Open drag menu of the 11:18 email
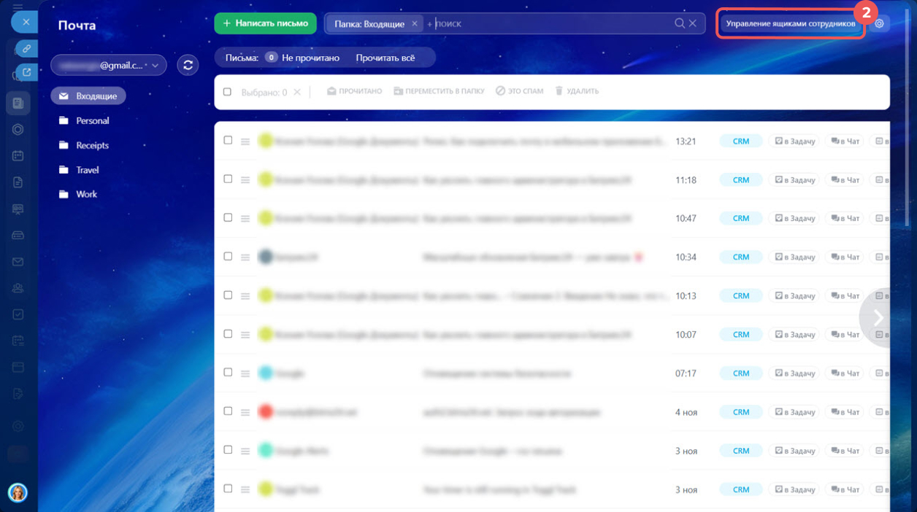This screenshot has width=917, height=512. click(x=245, y=180)
